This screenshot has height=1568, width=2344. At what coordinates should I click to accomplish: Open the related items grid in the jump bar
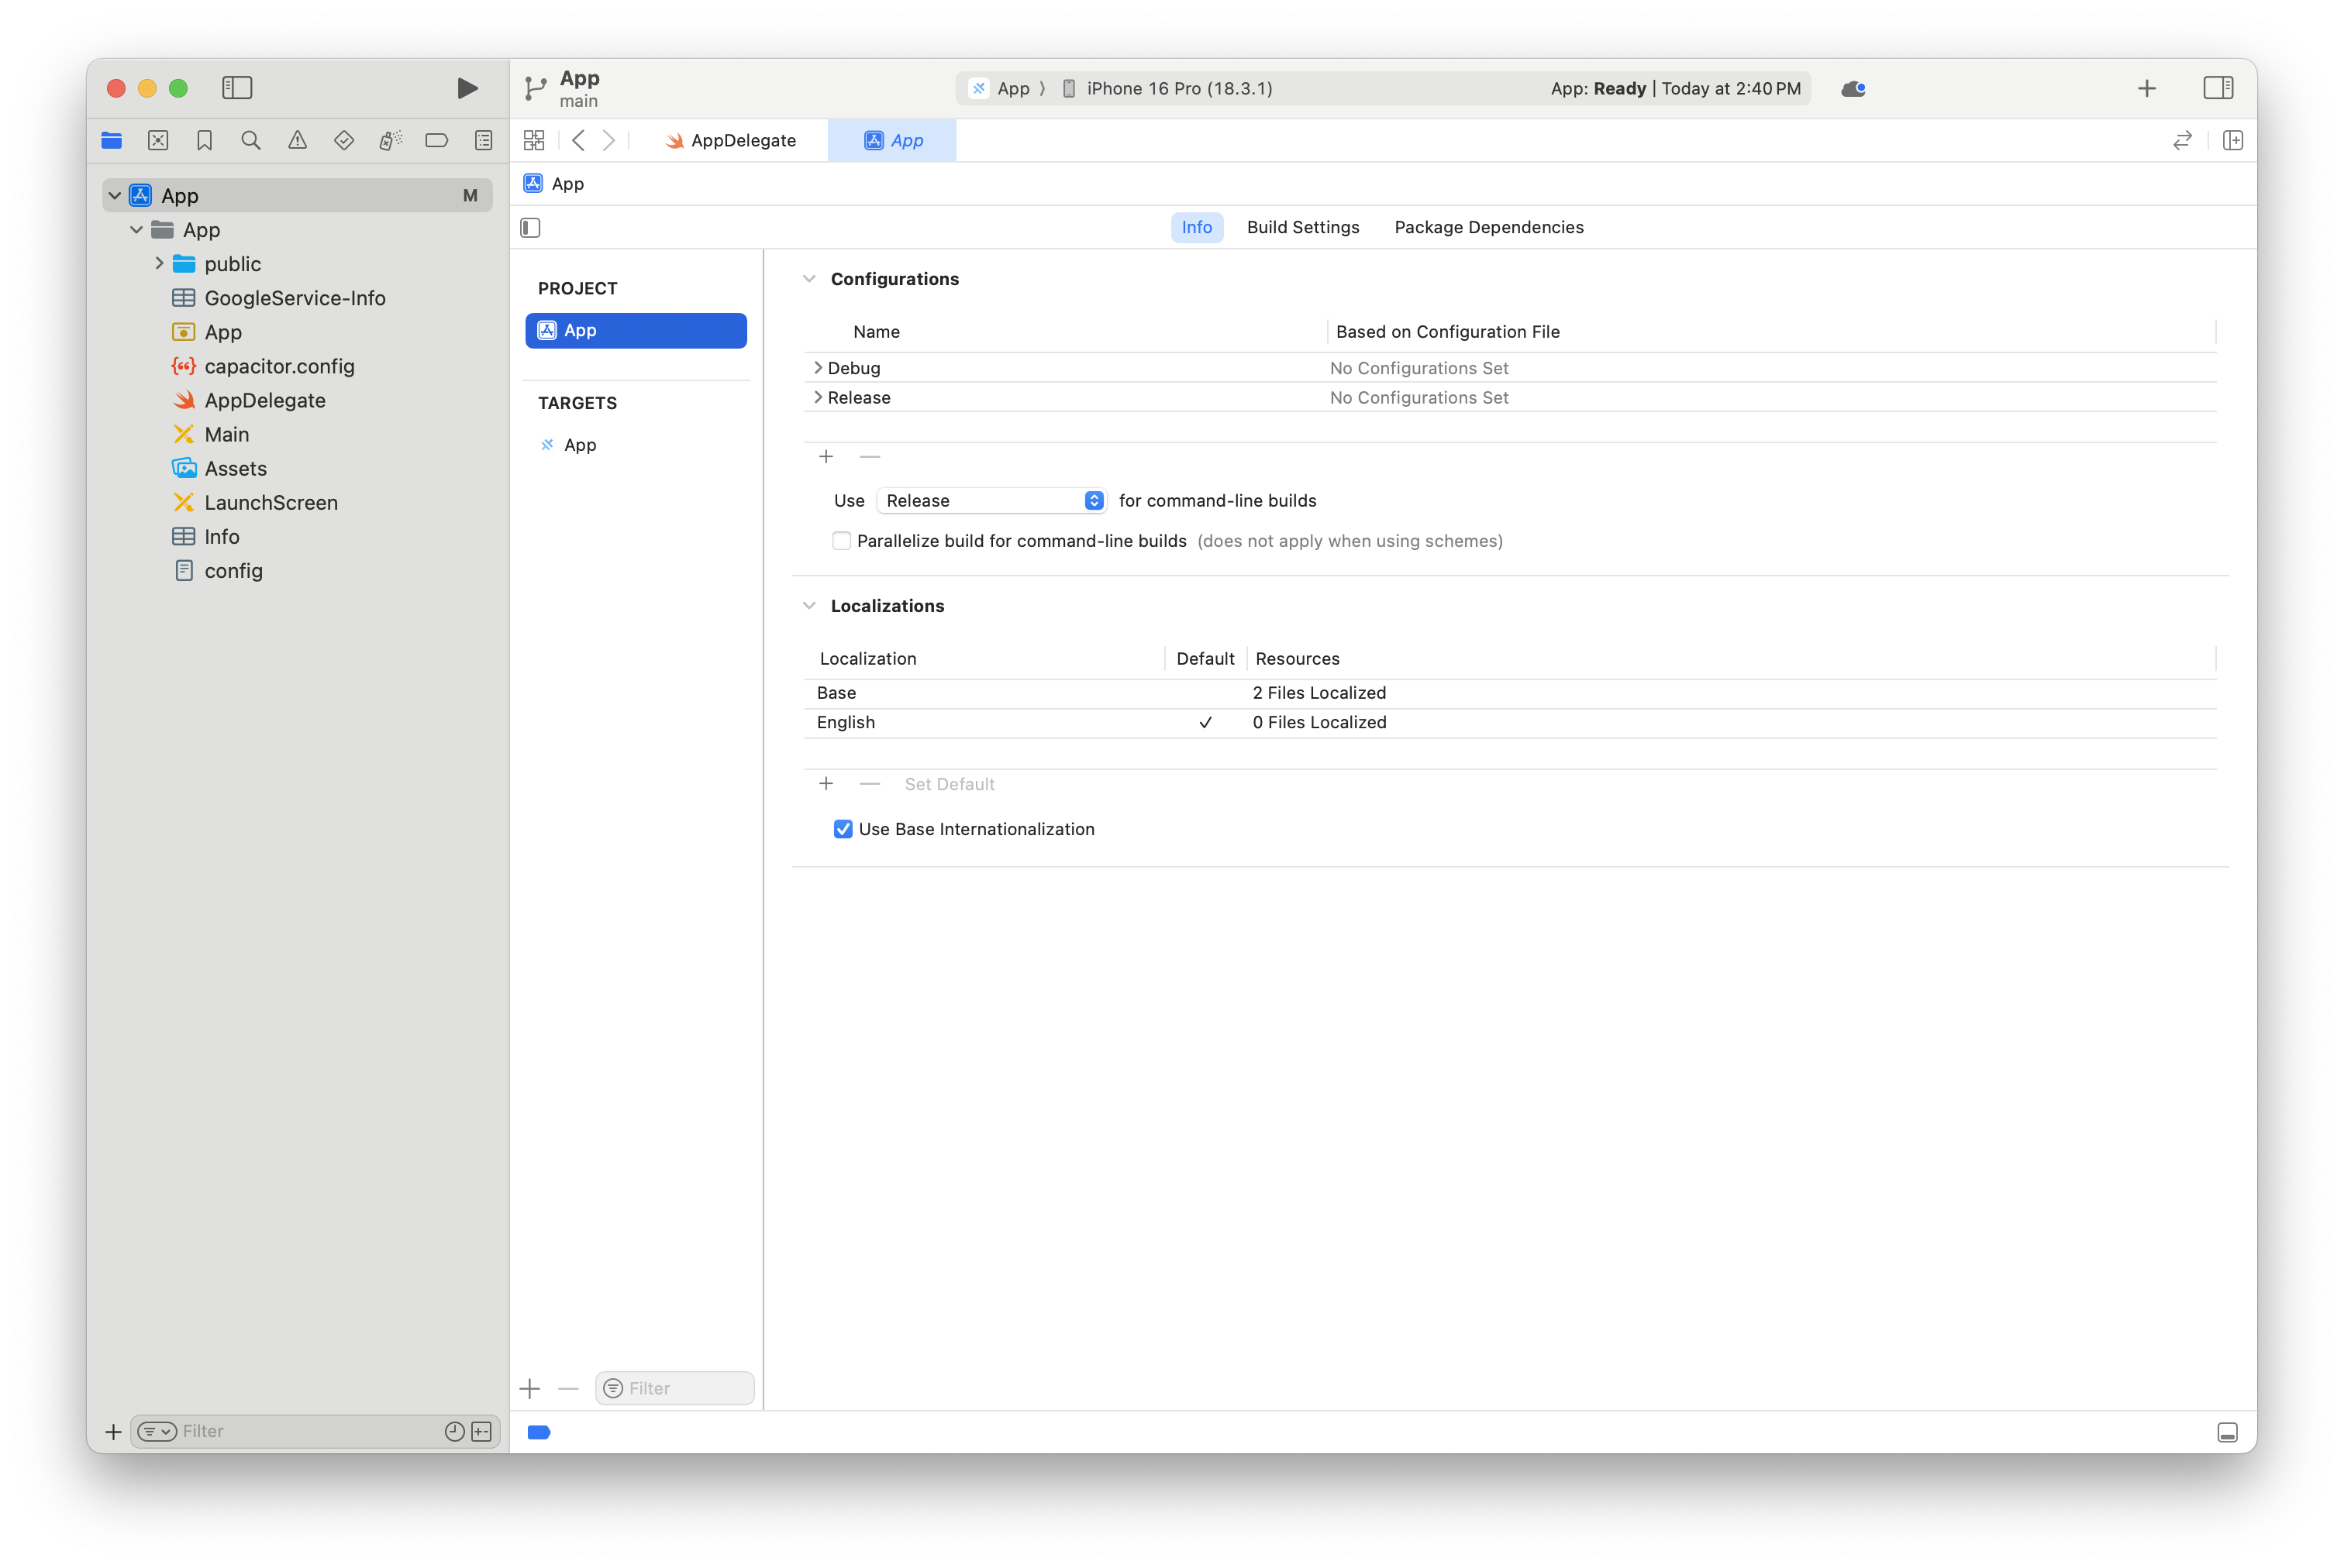point(534,140)
